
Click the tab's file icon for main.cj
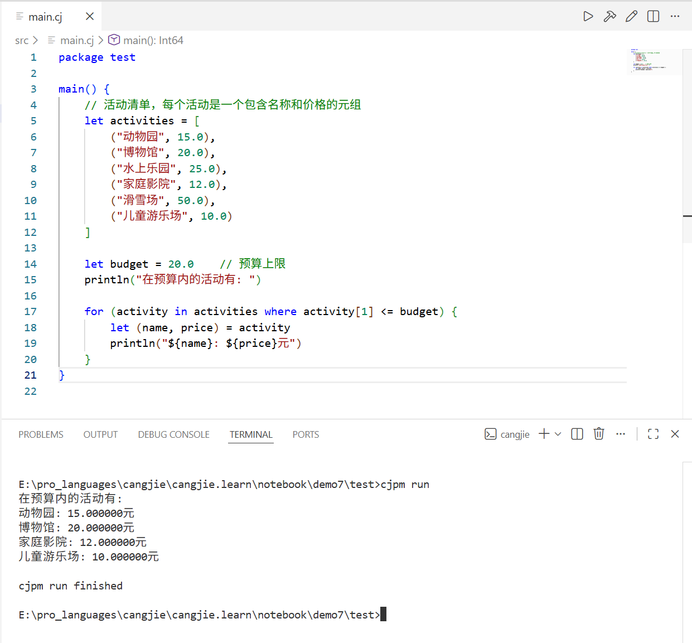tap(20, 16)
